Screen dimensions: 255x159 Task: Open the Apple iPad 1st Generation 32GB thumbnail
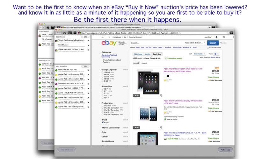[x=148, y=138]
